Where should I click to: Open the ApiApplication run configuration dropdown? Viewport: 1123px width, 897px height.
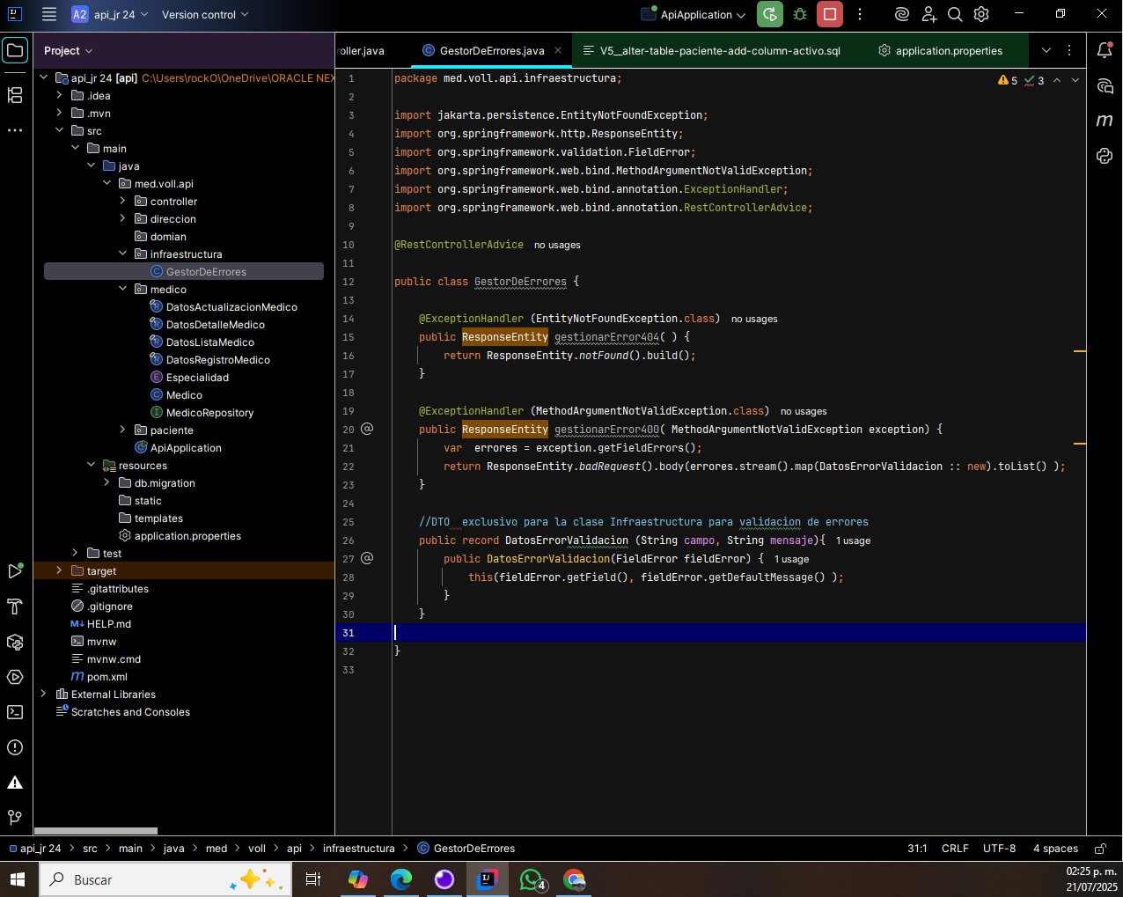coord(694,14)
